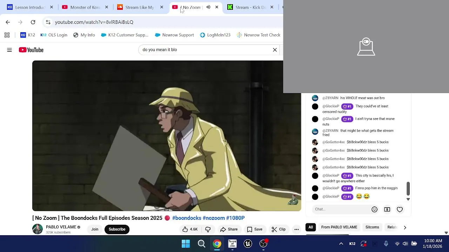Image resolution: width=449 pixels, height=252 pixels.
Task: Open Windows Start menu
Action: (x=186, y=244)
